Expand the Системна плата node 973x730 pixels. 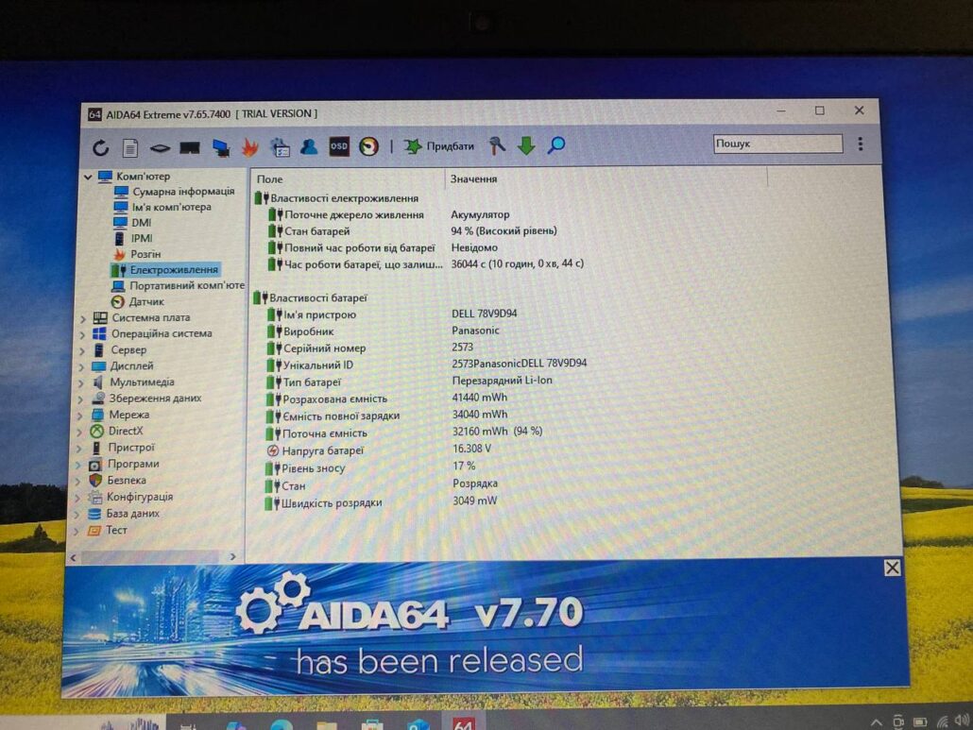click(x=83, y=319)
